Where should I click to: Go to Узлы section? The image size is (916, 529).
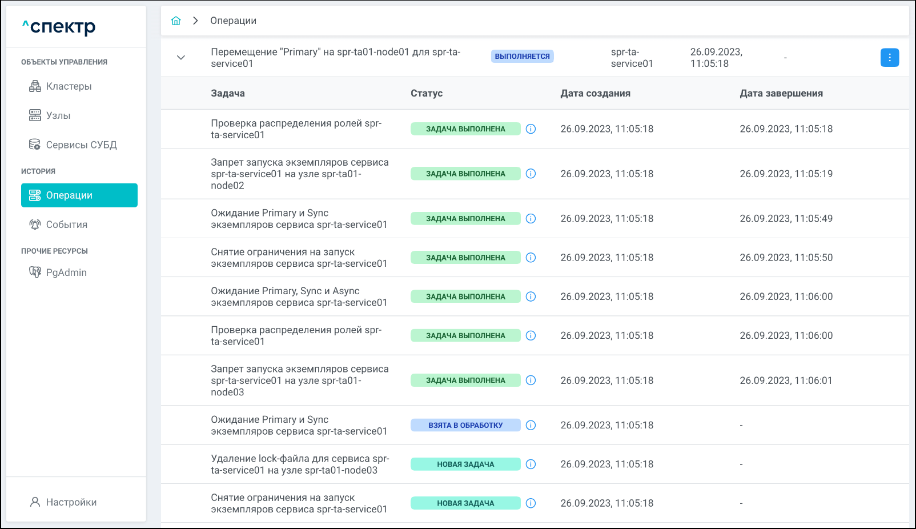tap(58, 115)
